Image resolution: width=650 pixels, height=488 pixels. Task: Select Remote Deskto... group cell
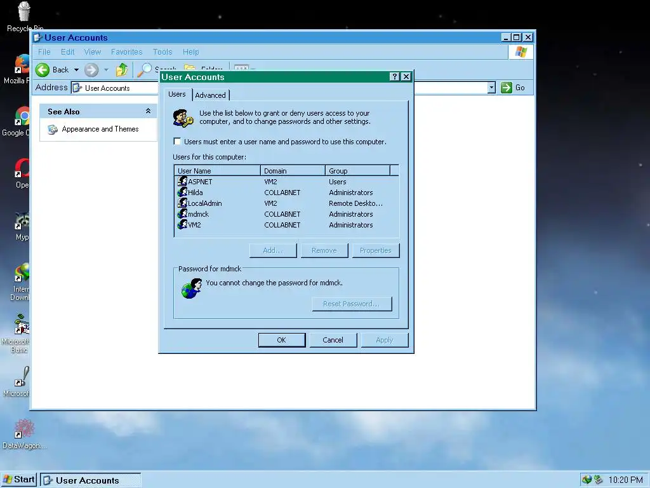pos(355,203)
